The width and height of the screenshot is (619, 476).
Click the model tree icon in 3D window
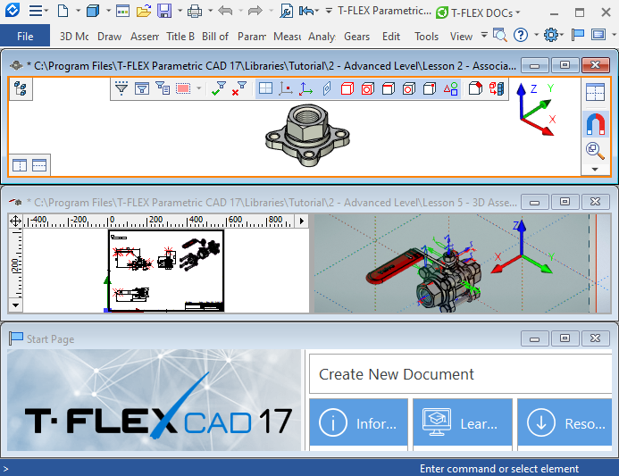pos(21,88)
